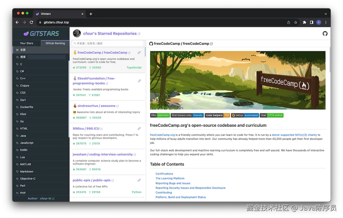Reload the page with browser refresh icon
Viewport: 343px width, 218px height.
31,22
